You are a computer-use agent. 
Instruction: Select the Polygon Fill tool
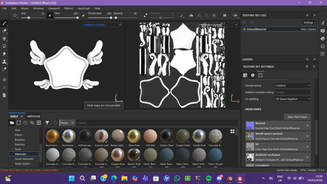pos(4,46)
